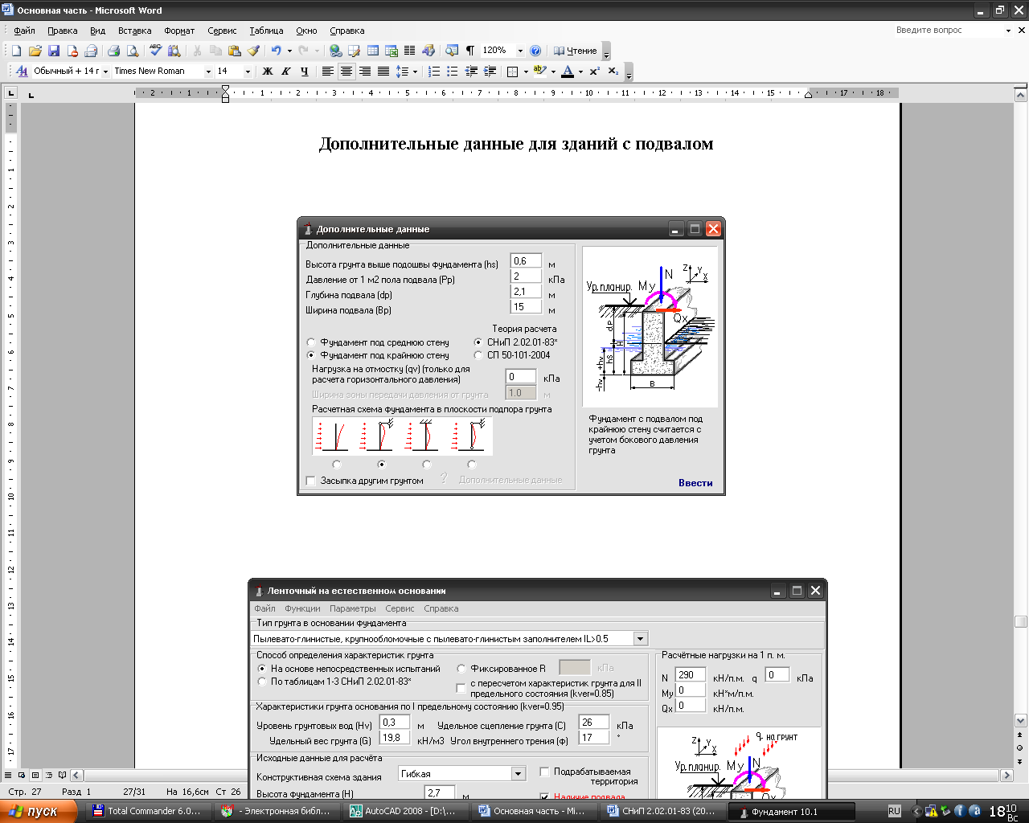
Task: Apply a bulleted list
Action: tap(453, 71)
